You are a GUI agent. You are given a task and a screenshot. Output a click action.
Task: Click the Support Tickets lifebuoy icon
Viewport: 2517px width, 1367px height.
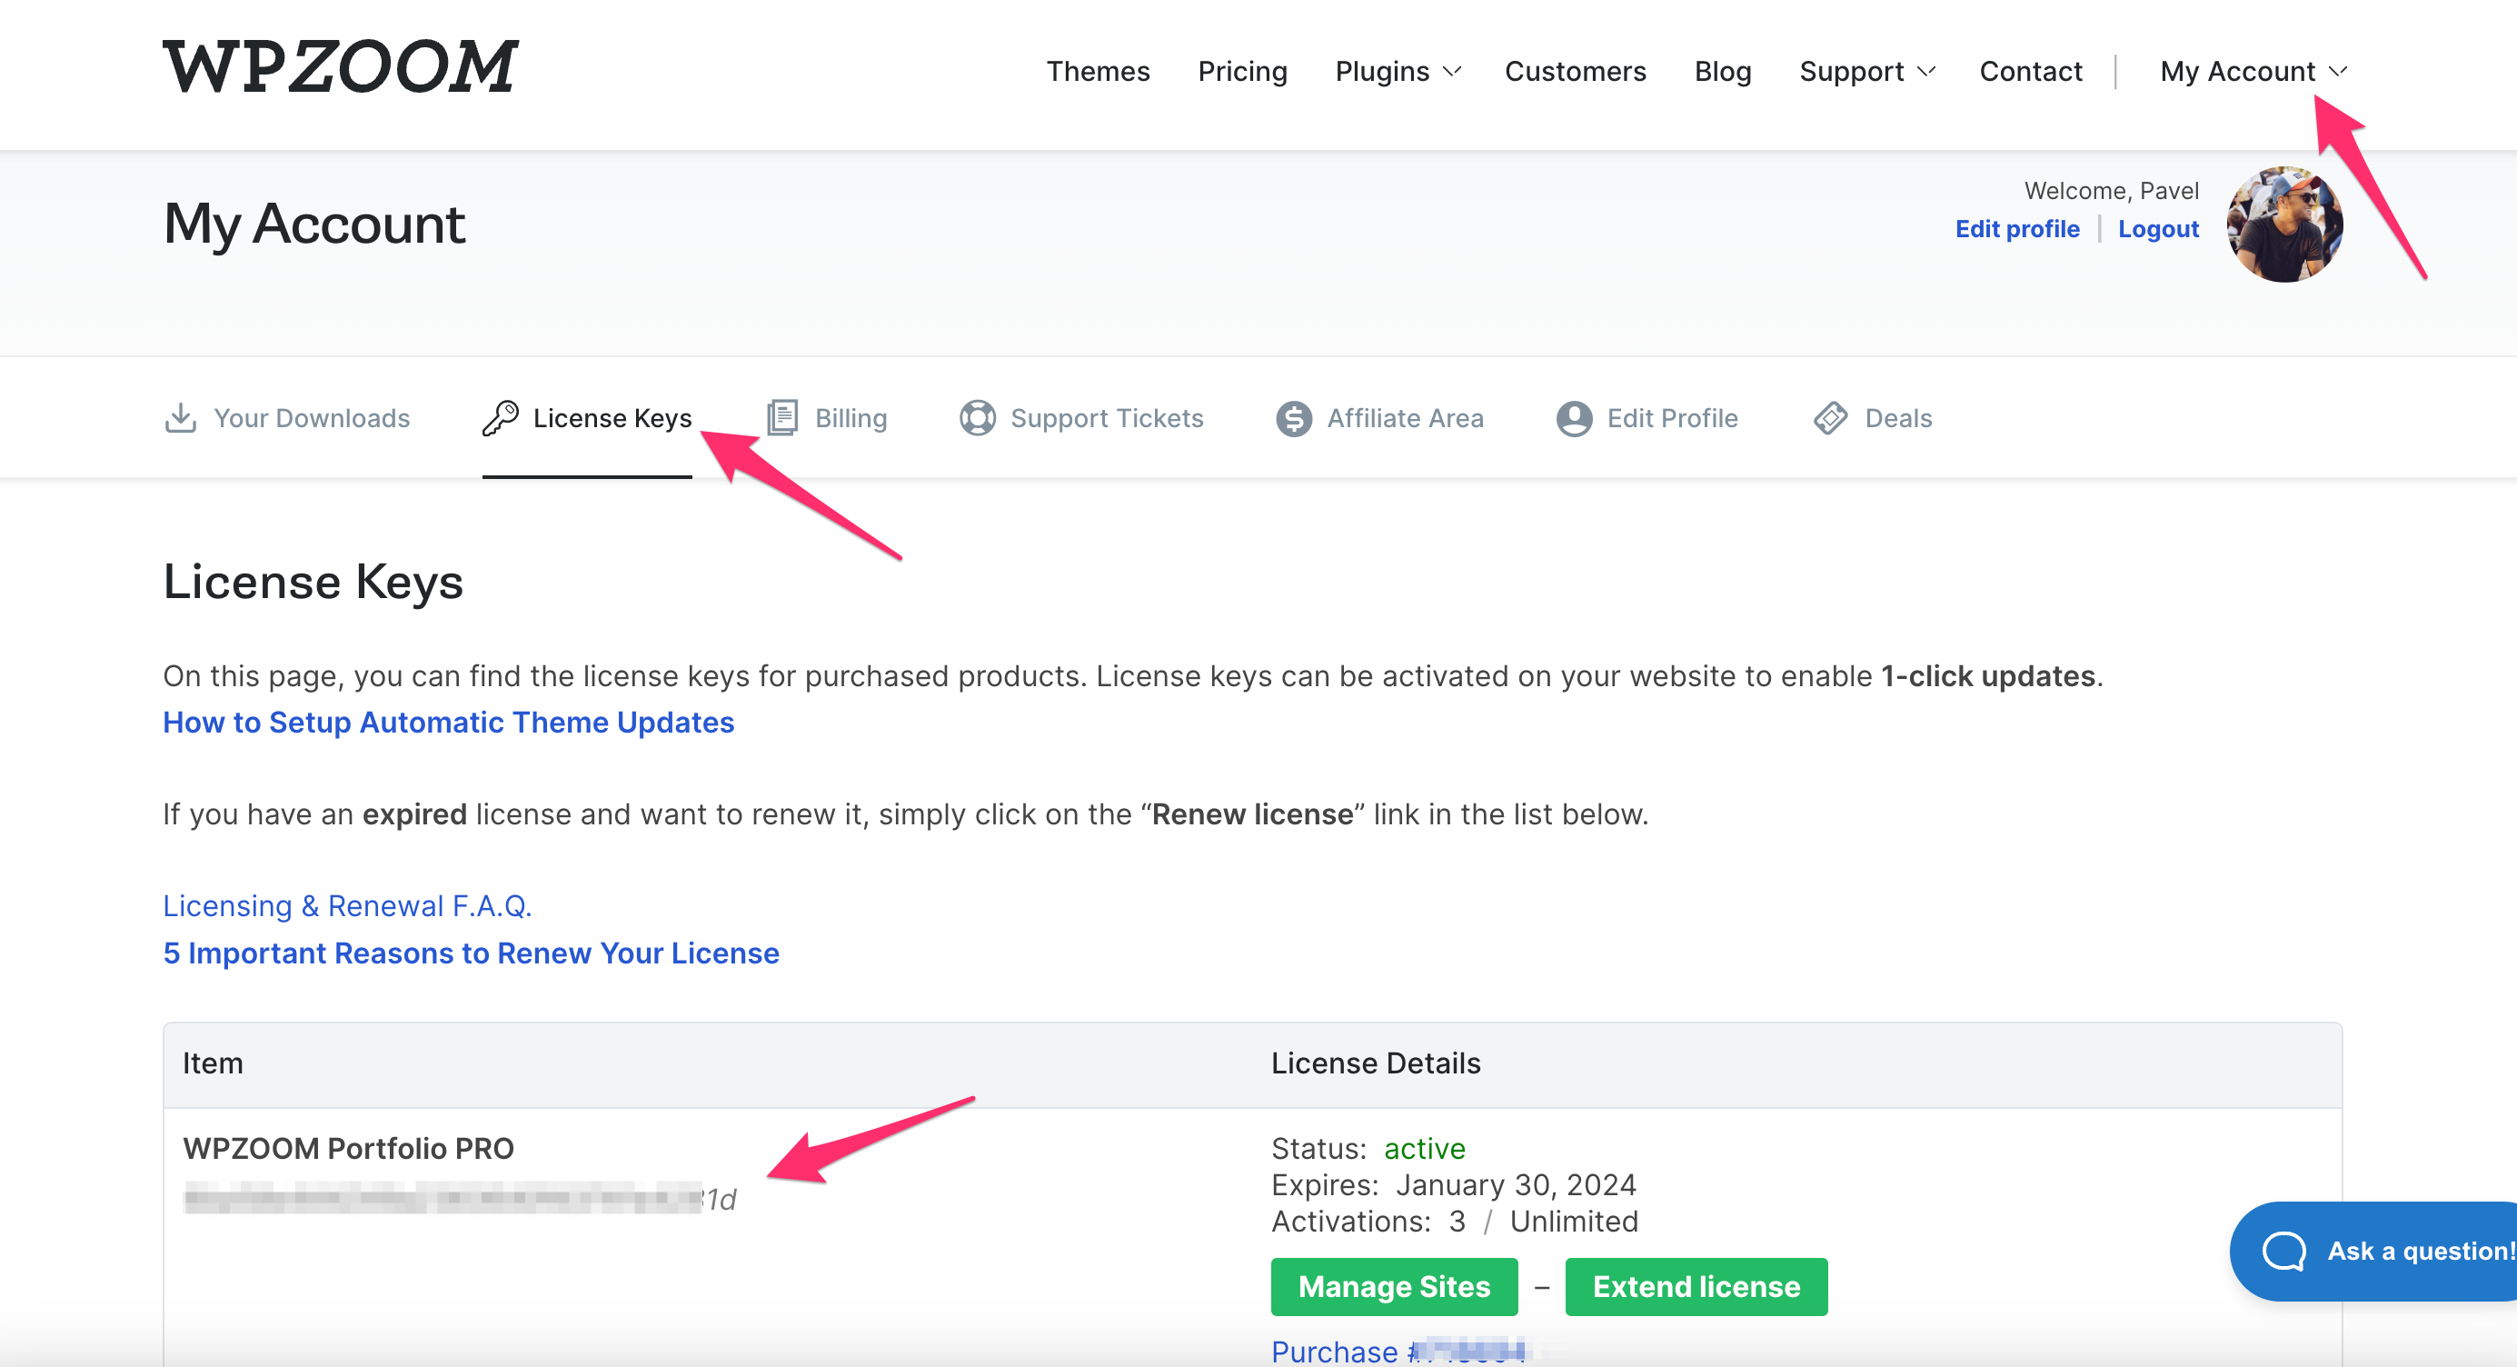pos(977,418)
